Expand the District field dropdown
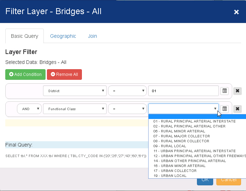 (74, 91)
